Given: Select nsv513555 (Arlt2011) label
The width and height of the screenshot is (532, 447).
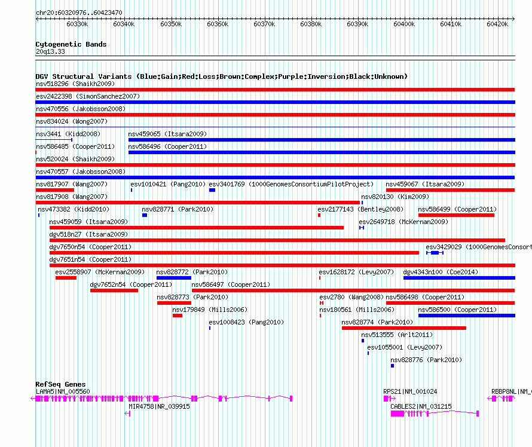Looking at the screenshot, I should [x=397, y=335].
